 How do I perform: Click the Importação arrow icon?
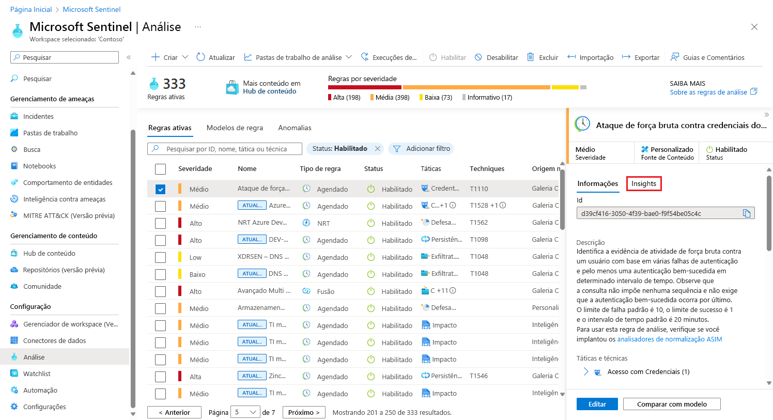(571, 57)
